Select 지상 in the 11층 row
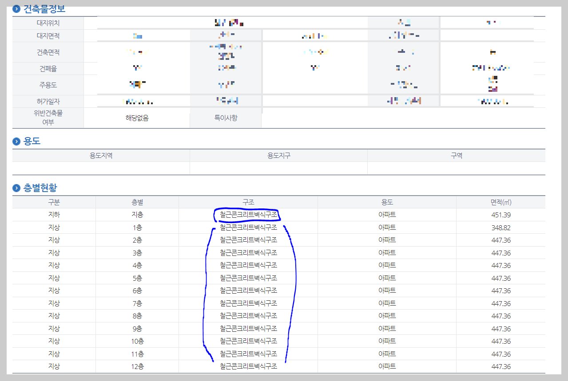The height and width of the screenshot is (381, 568). pos(54,354)
